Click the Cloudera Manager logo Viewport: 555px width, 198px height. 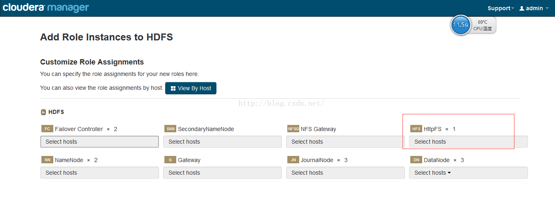point(46,7)
